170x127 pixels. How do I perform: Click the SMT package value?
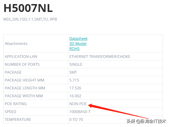pyautogui.click(x=74, y=72)
